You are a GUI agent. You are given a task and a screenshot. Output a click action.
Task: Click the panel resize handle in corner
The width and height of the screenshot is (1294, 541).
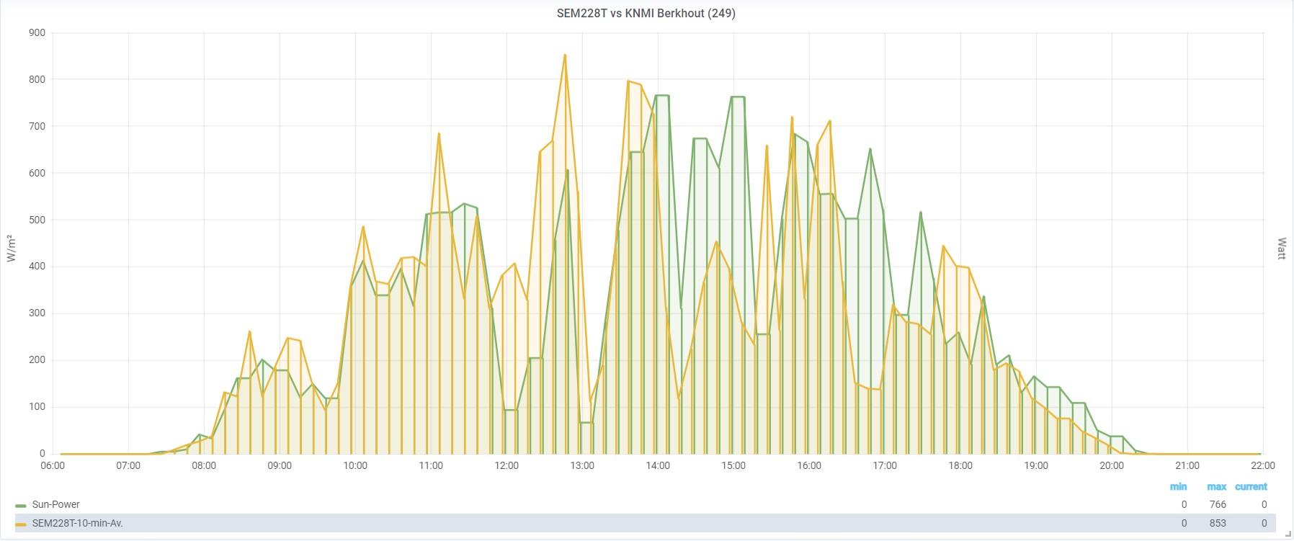(1288, 535)
